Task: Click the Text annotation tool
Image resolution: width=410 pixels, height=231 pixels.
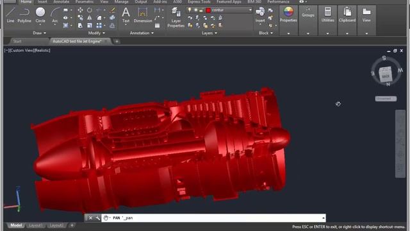Action: (126, 15)
